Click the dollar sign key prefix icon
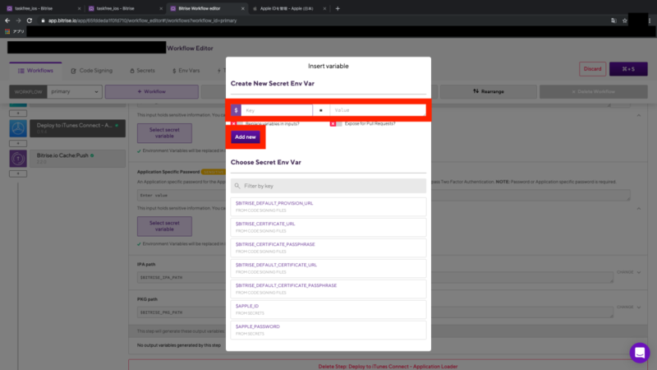This screenshot has height=370, width=657. [x=236, y=110]
